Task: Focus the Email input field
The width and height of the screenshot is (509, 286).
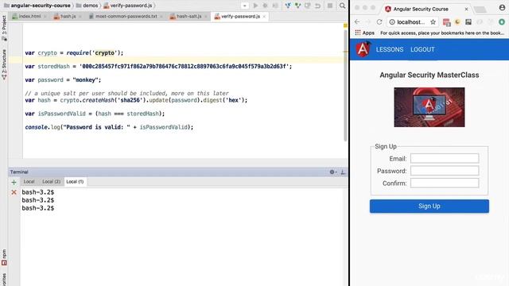Action: pos(445,158)
